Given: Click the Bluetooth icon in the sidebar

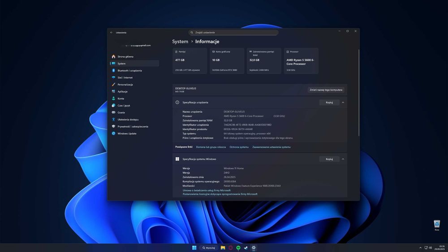Looking at the screenshot, I should [113, 70].
